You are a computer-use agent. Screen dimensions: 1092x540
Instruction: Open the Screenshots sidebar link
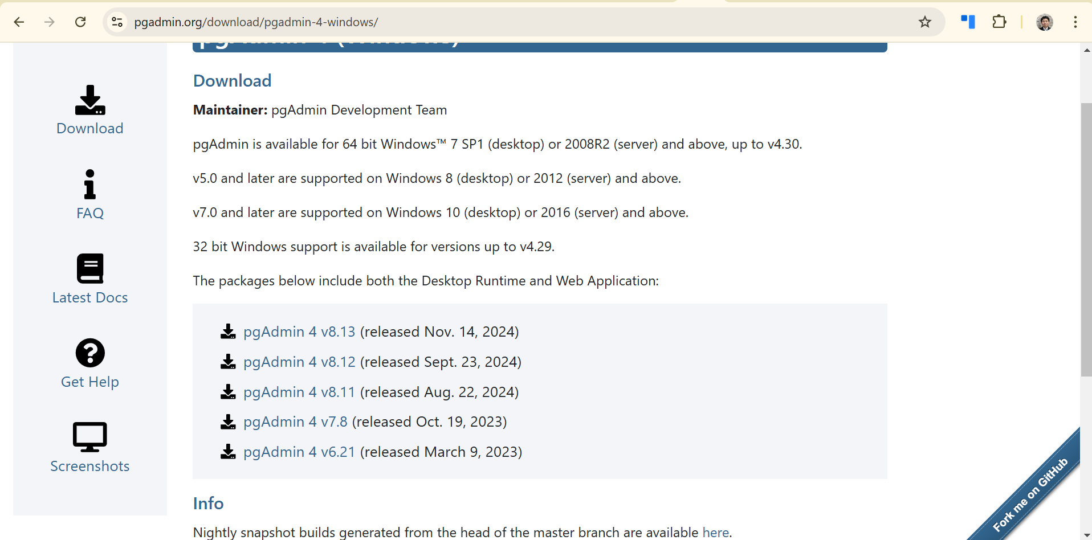pos(90,466)
